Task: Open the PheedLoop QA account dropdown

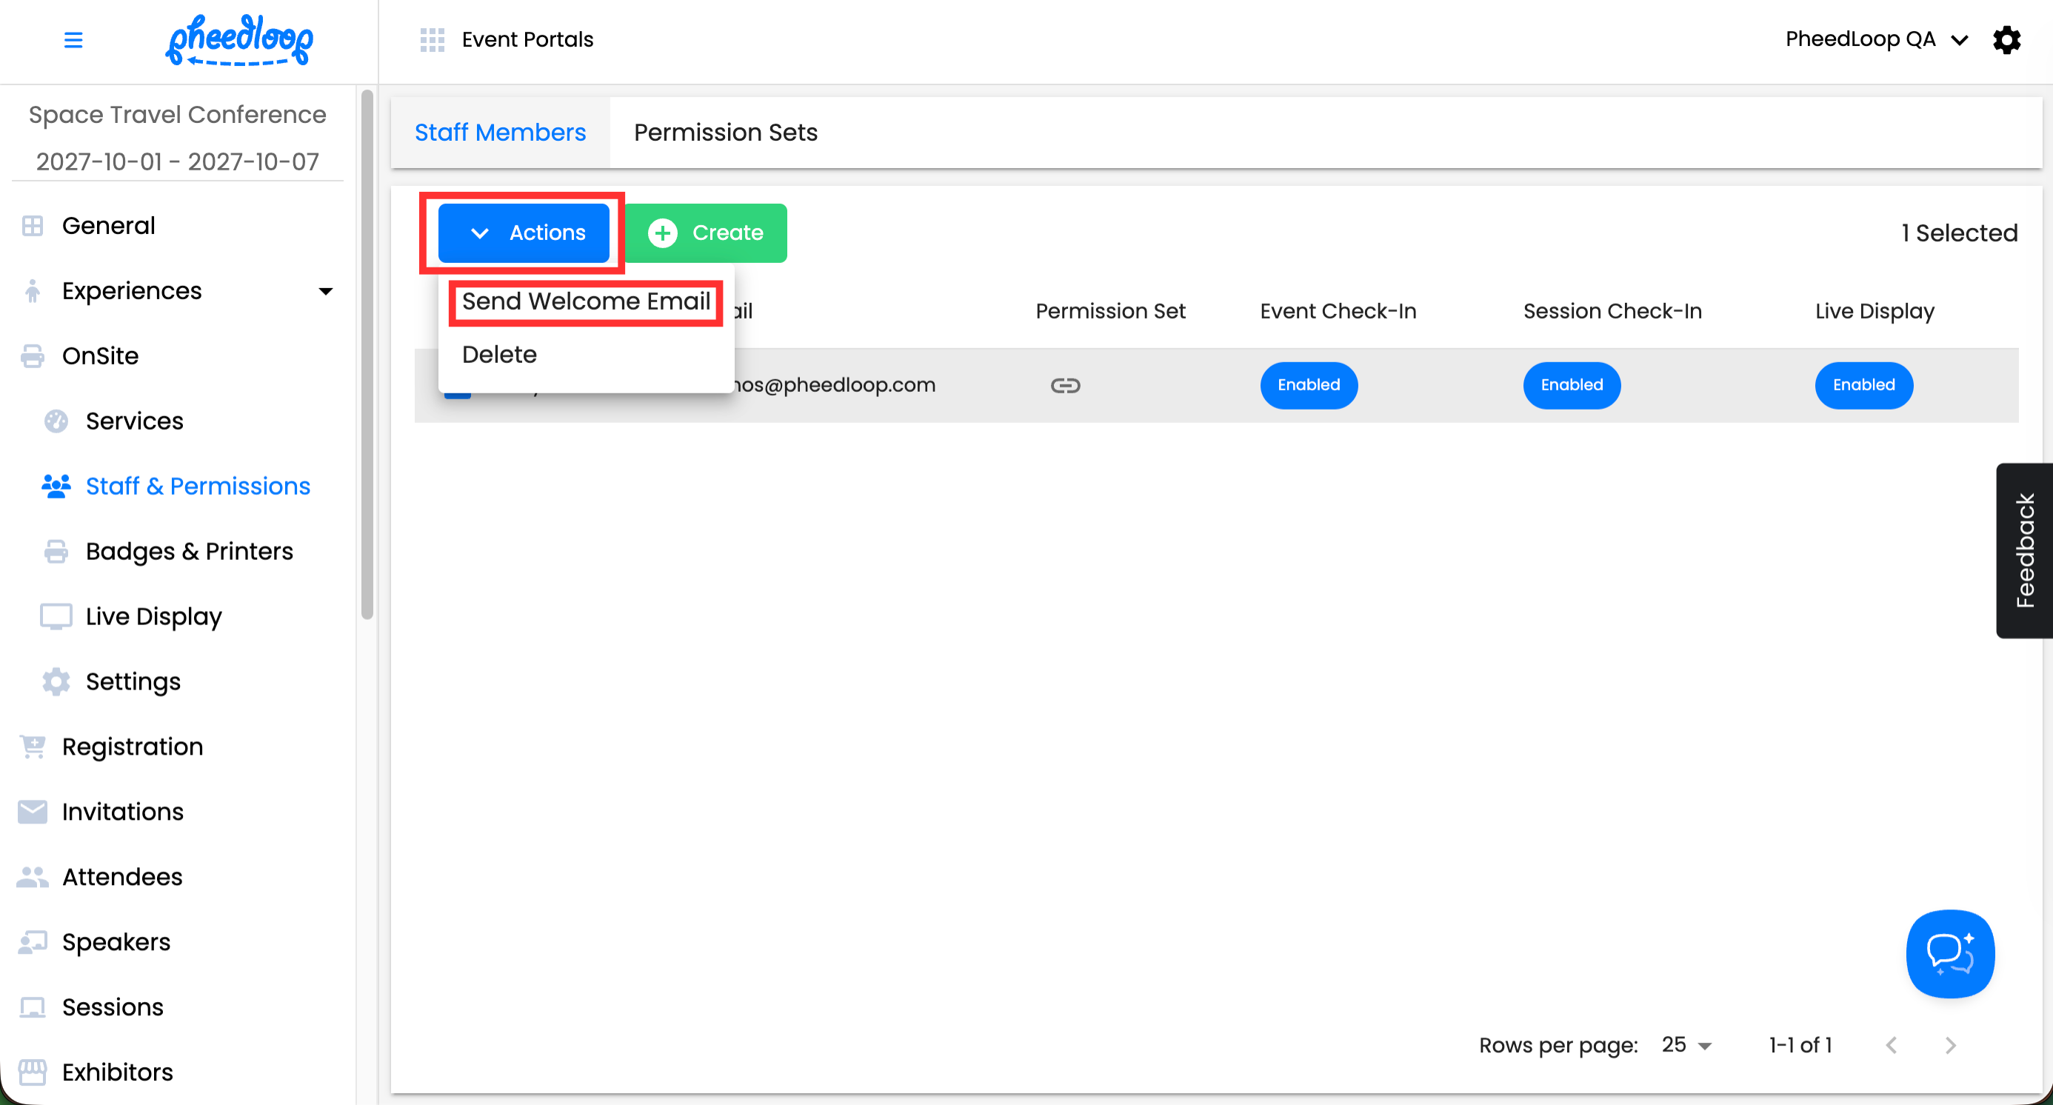Action: point(1875,40)
